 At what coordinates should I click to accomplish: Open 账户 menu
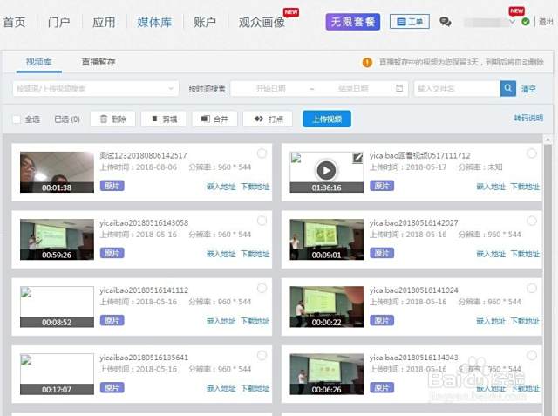click(x=205, y=22)
